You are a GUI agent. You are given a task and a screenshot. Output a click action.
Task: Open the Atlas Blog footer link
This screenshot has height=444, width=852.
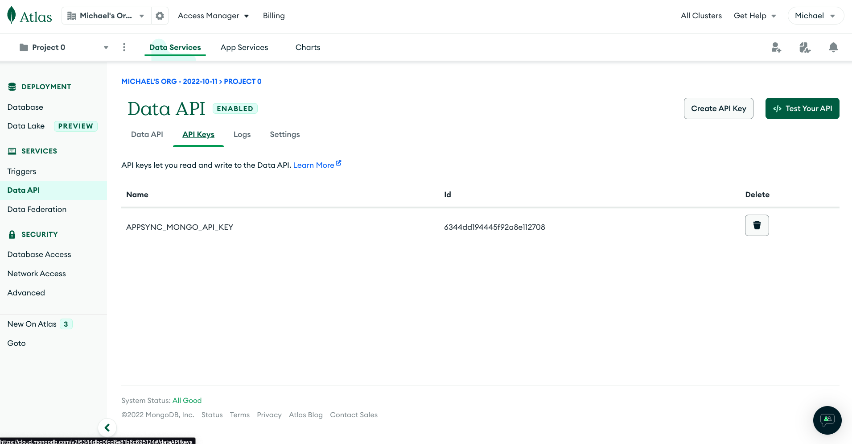[x=306, y=415]
